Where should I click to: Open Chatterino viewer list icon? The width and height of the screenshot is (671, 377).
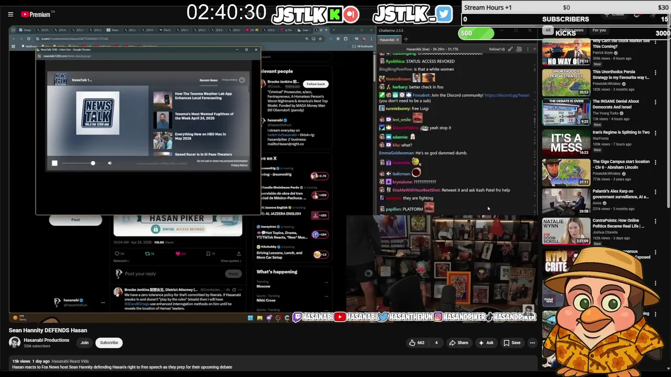[519, 49]
